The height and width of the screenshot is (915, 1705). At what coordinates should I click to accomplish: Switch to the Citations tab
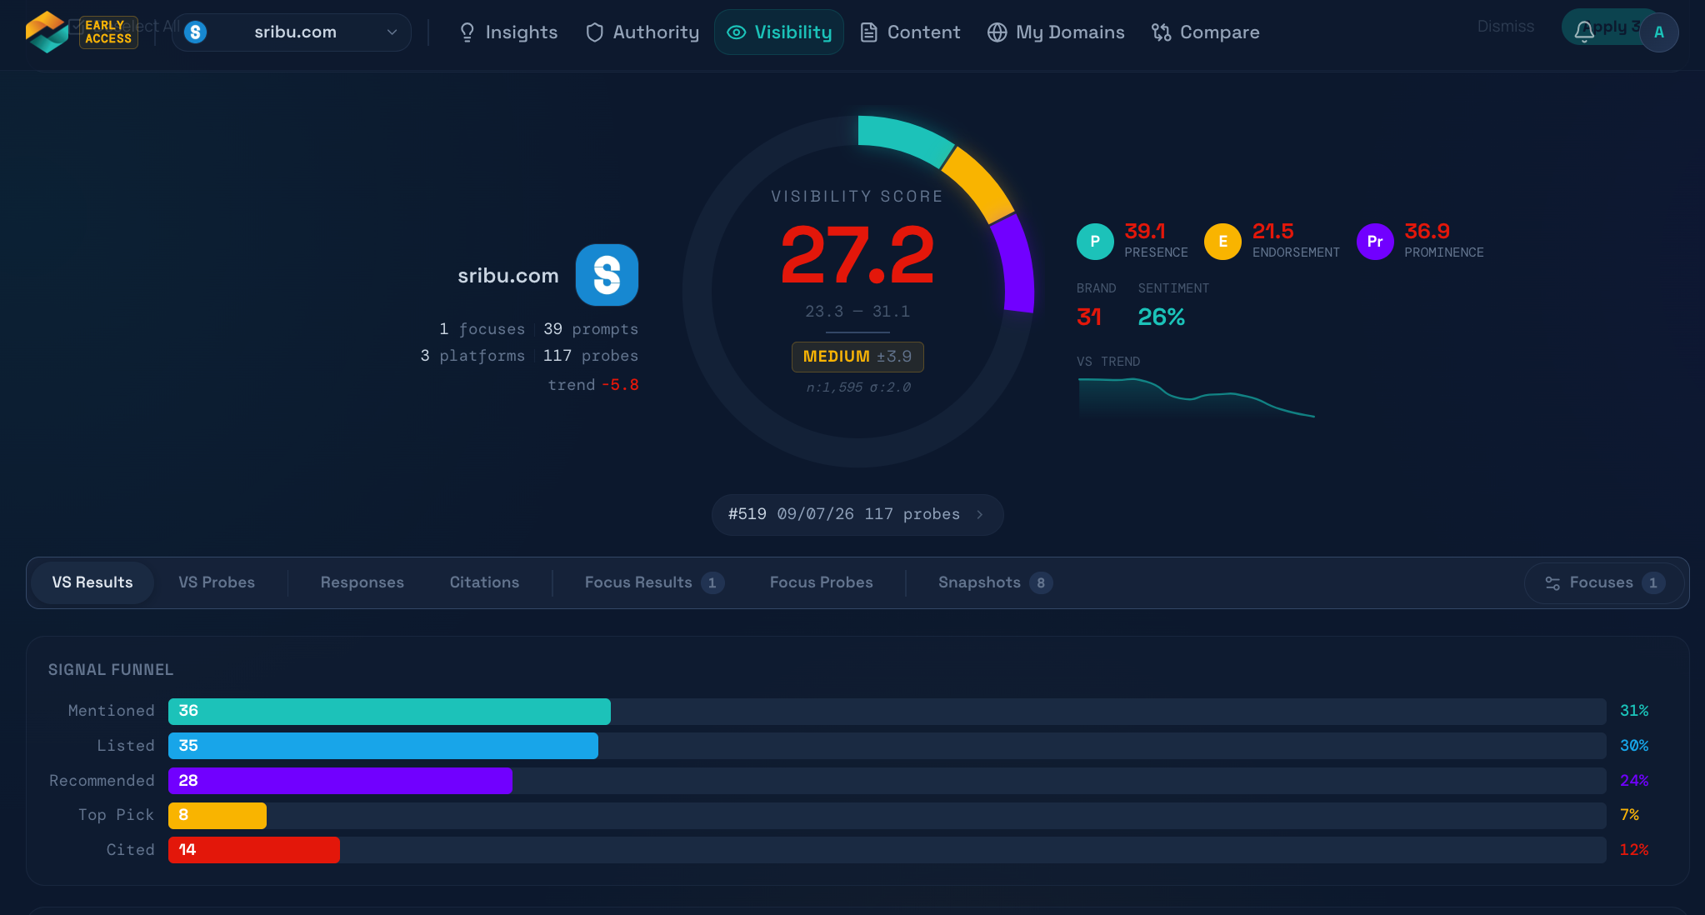pyautogui.click(x=484, y=582)
